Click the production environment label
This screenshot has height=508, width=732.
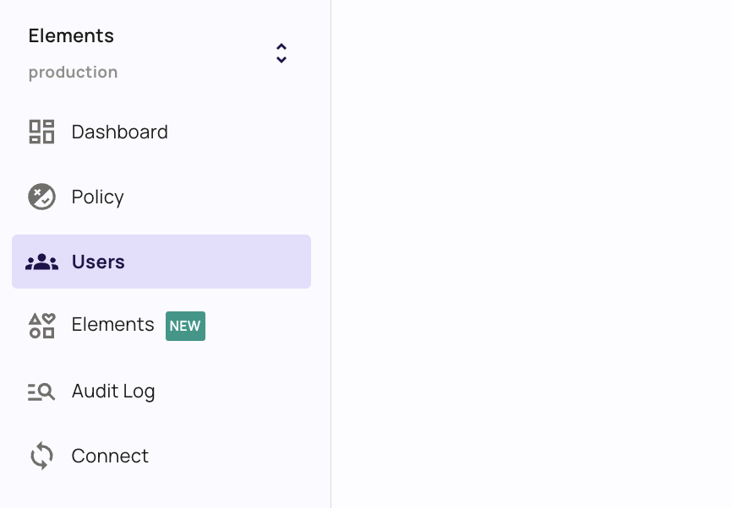point(73,72)
